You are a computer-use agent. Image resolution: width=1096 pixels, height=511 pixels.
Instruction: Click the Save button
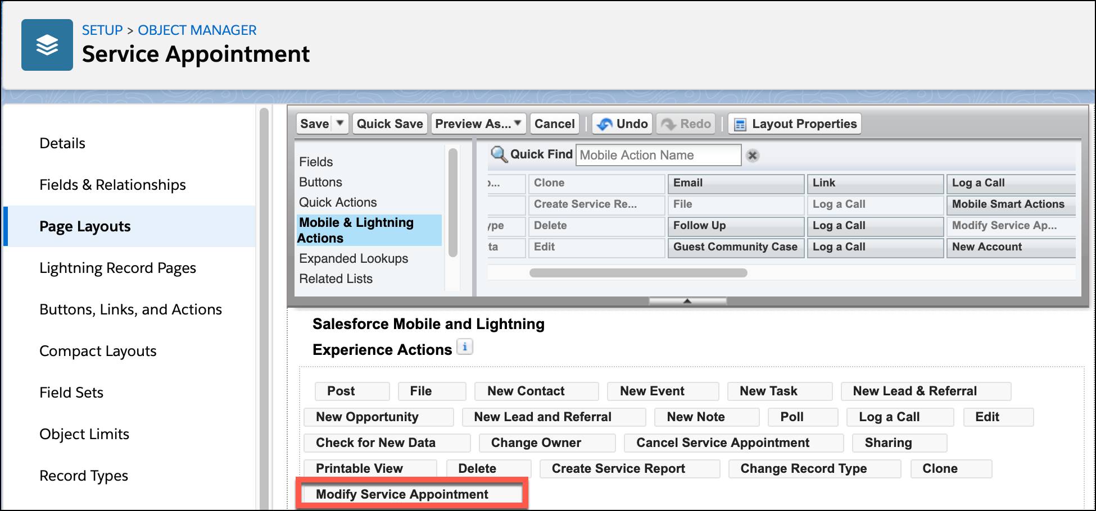315,124
